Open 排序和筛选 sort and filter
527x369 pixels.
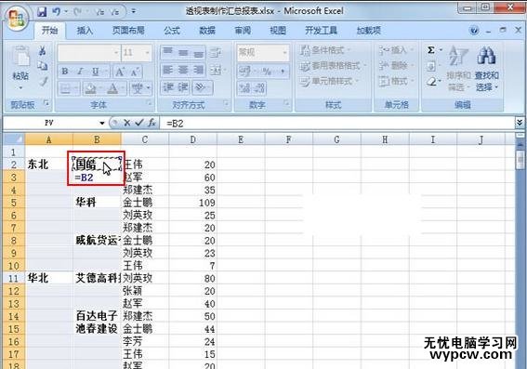tap(458, 69)
